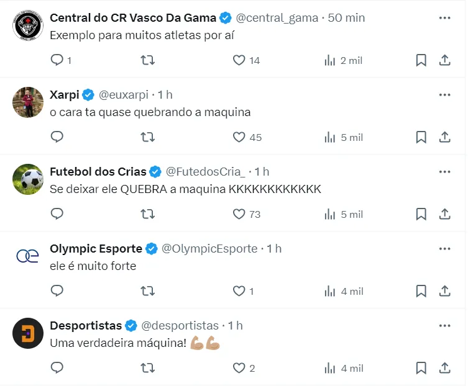
Task: Repost Xarpi's tweet
Action: tap(147, 137)
